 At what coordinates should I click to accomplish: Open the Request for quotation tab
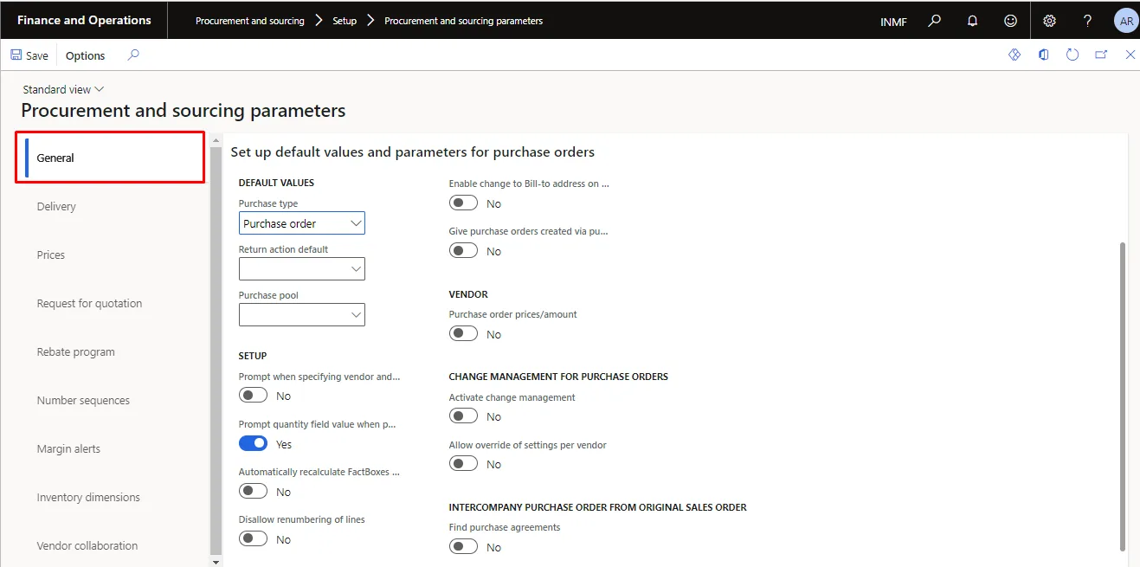tap(89, 303)
